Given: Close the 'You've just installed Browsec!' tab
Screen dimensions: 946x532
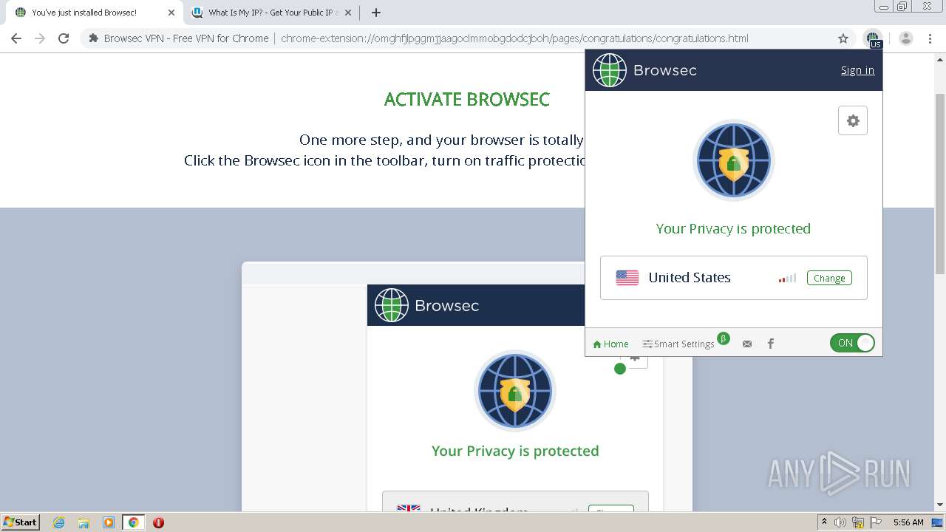Looking at the screenshot, I should [x=171, y=13].
